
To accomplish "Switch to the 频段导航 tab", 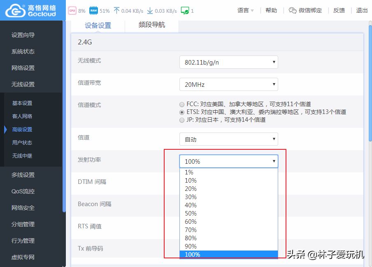I will pyautogui.click(x=152, y=25).
